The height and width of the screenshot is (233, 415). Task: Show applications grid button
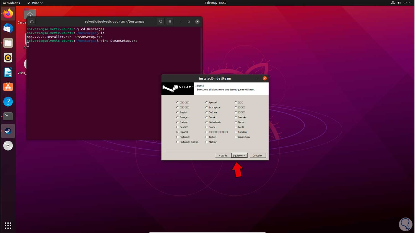8,226
